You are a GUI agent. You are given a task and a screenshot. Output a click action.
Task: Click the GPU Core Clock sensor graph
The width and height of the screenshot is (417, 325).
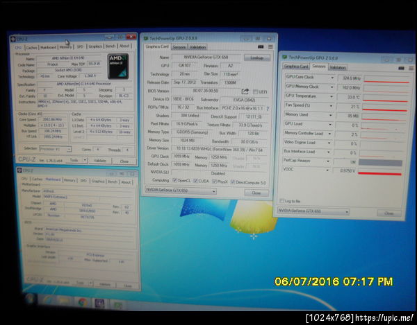(386, 79)
